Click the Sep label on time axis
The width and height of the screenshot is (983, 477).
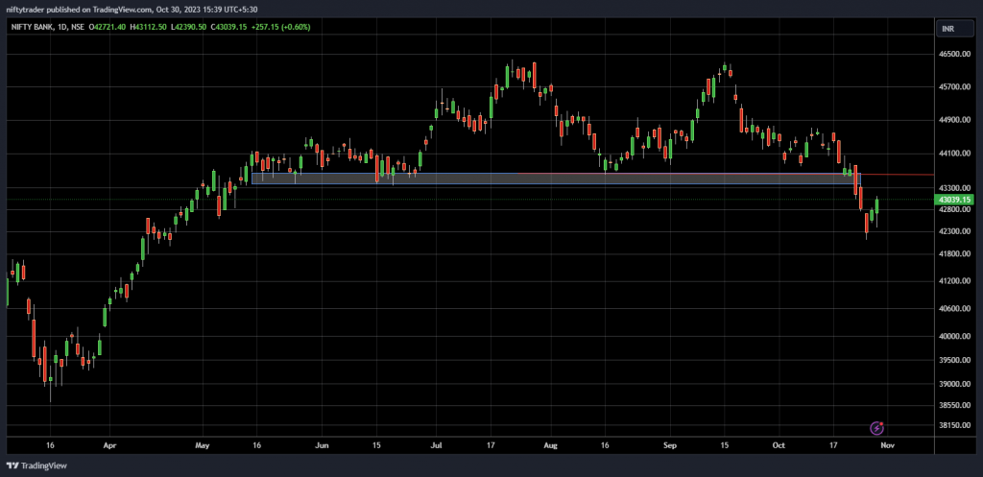(x=670, y=445)
